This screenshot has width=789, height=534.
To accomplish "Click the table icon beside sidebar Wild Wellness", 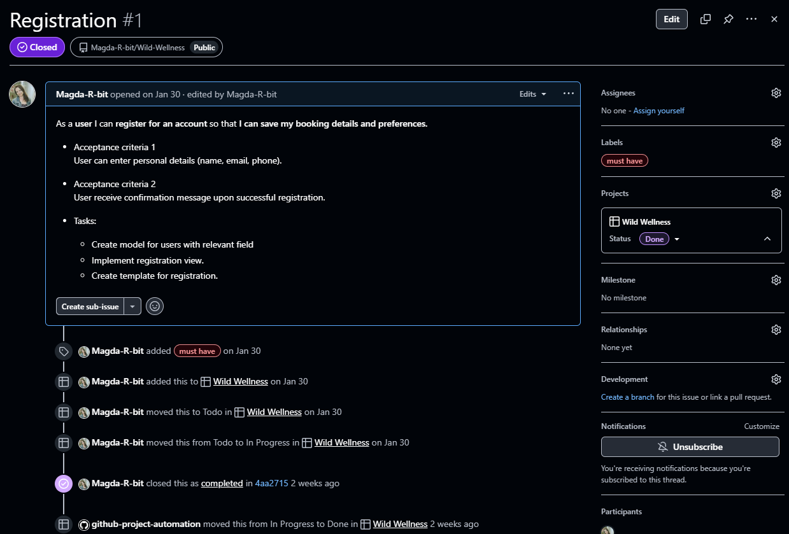I will pos(615,221).
